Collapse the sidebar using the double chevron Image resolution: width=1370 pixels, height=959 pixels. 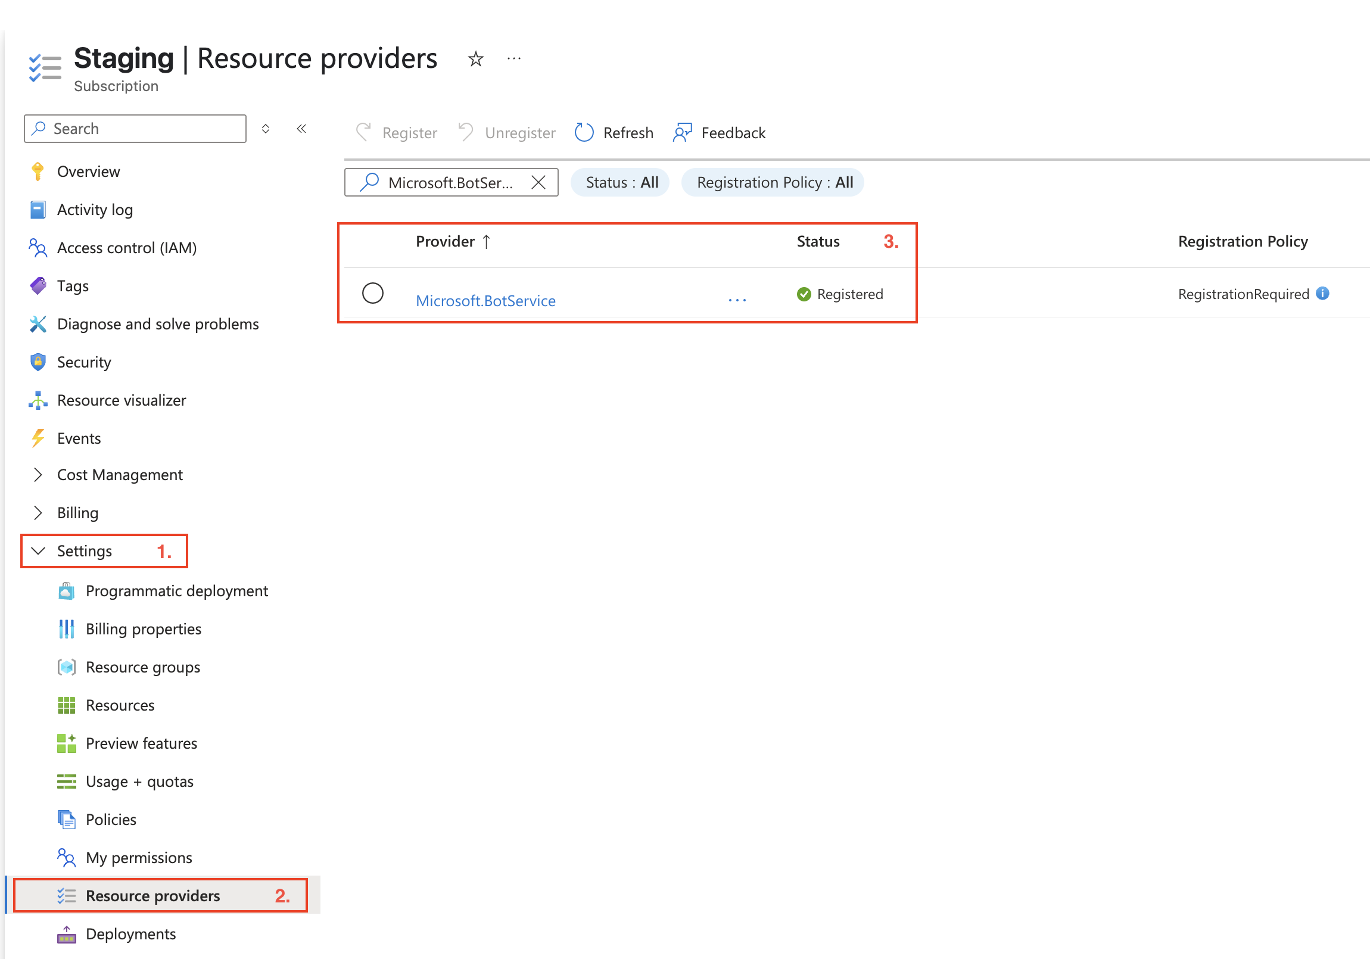tap(301, 128)
